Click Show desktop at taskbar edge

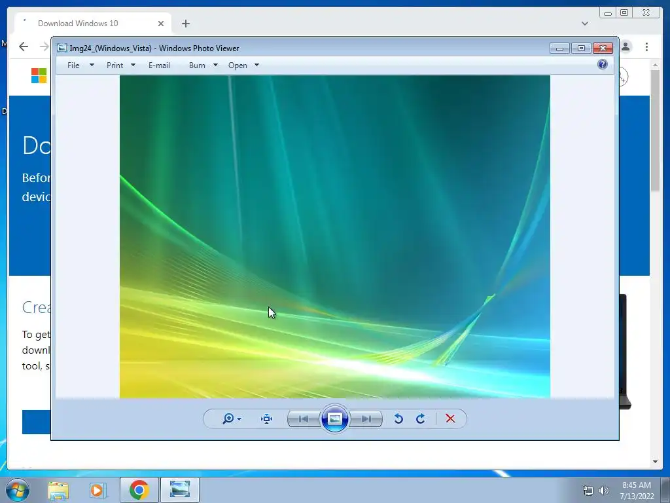665,490
